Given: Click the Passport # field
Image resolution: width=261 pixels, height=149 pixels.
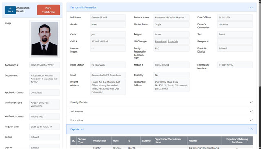Looking at the screenshot, I should [235, 42].
